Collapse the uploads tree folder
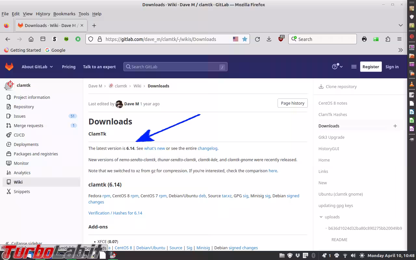The image size is (416, 260). pyautogui.click(x=321, y=217)
